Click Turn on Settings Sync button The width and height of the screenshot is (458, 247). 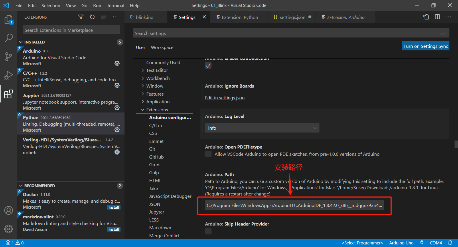coord(426,46)
